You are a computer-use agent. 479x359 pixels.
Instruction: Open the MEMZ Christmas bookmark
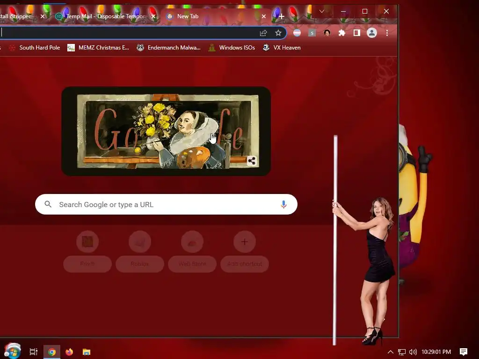pos(98,48)
